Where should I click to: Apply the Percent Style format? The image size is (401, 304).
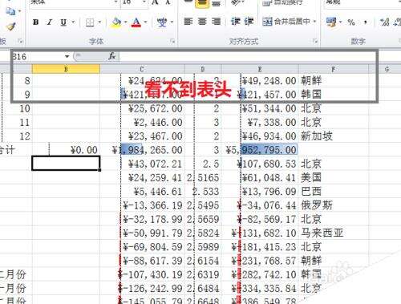click(x=351, y=22)
